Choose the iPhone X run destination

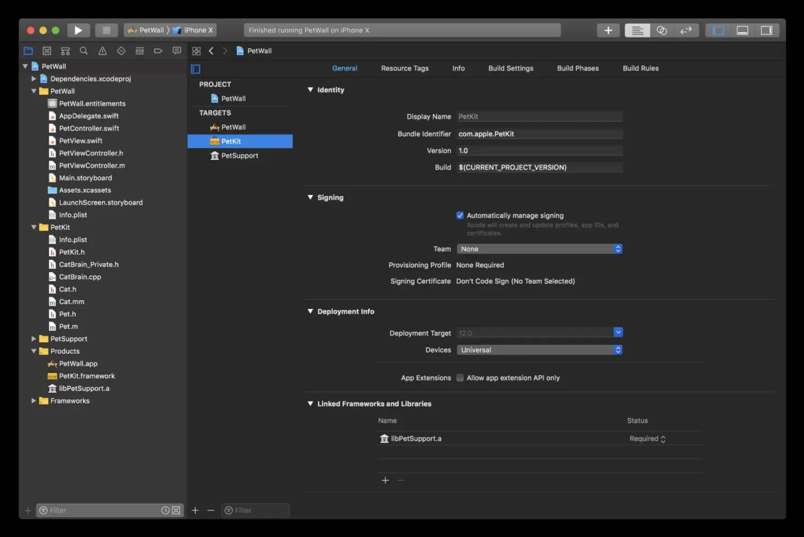pyautogui.click(x=193, y=31)
